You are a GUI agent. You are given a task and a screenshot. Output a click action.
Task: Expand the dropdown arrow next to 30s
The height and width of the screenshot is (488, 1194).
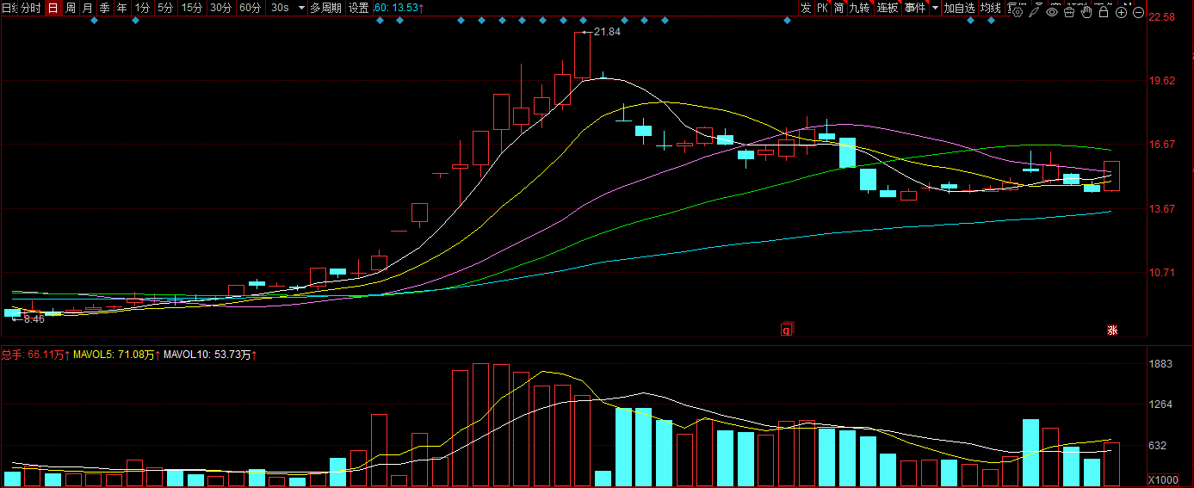click(x=301, y=8)
